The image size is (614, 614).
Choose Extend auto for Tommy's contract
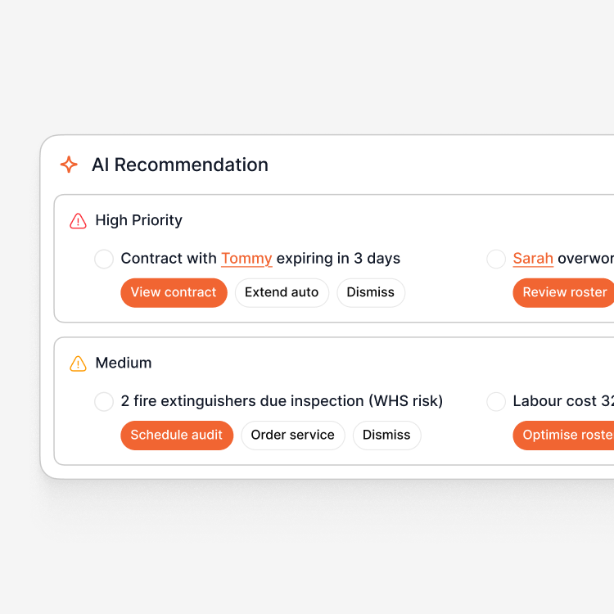[x=282, y=292]
